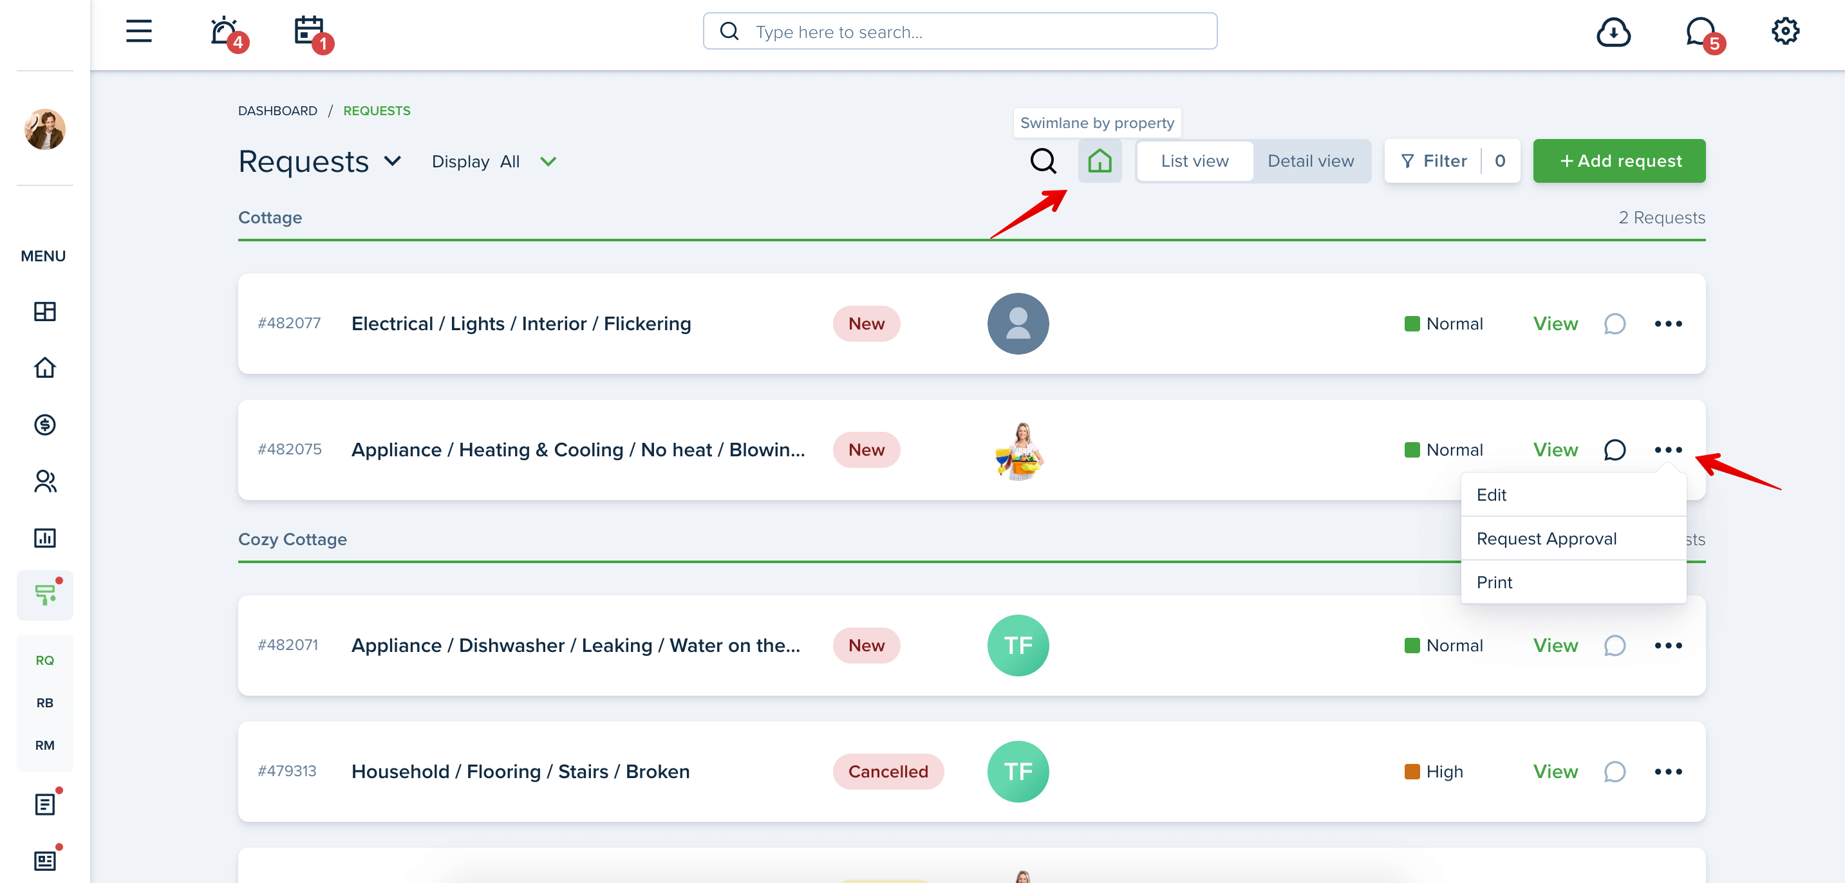
Task: View request #482077
Action: (x=1555, y=324)
